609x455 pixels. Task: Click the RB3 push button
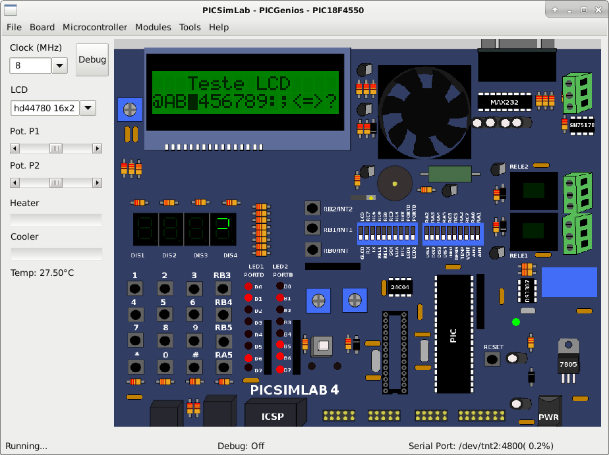click(223, 288)
